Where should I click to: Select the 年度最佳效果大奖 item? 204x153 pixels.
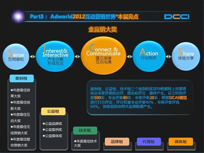click(x=20, y=93)
